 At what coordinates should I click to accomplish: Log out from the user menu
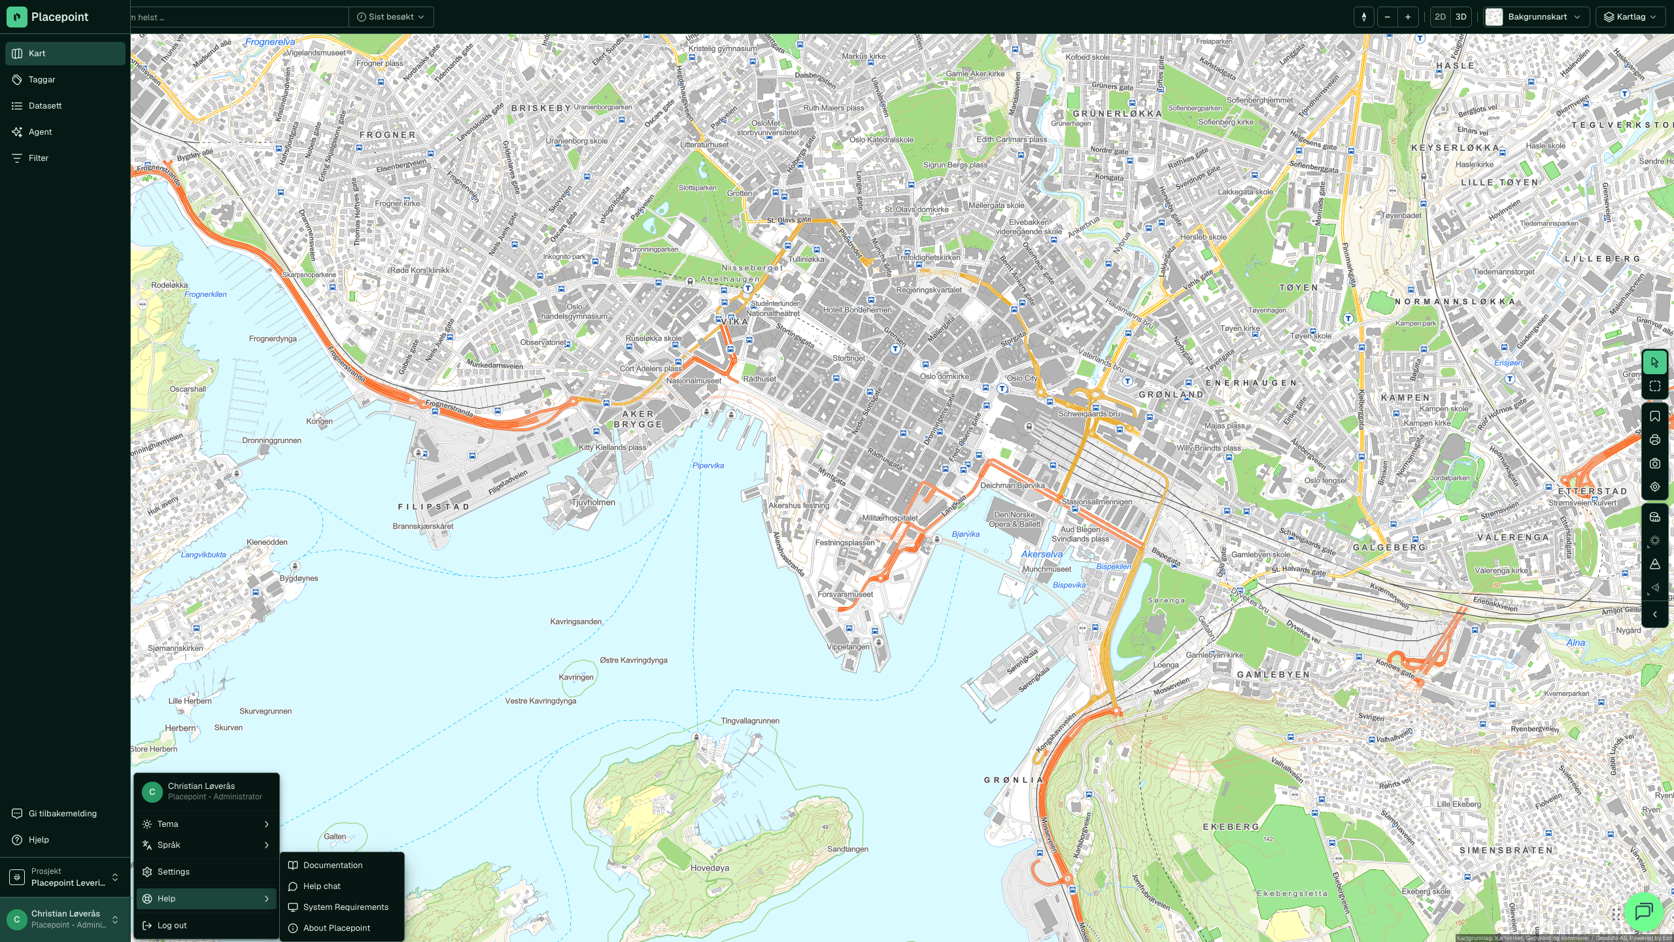[x=207, y=926]
